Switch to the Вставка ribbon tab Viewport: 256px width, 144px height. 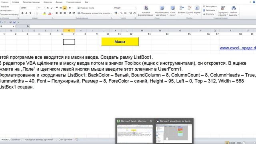tap(16, 2)
